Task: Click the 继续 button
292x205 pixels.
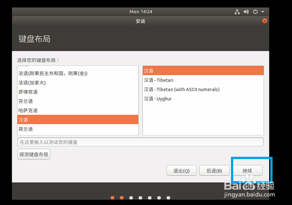Action: (x=247, y=170)
